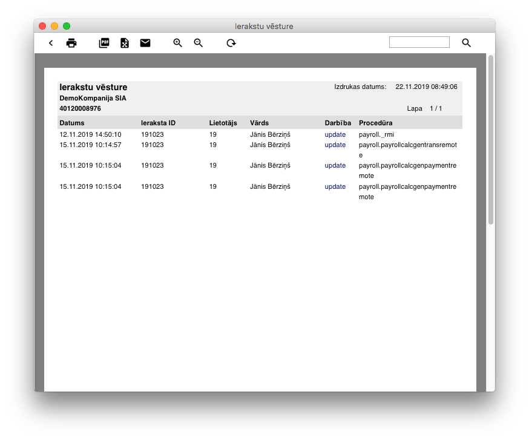Screen dimensions: 529x440
Task: Minimize the window with the yellow button
Action: (54, 26)
